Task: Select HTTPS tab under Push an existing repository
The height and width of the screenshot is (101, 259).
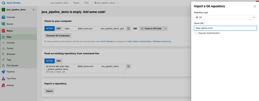Action: tap(49, 61)
